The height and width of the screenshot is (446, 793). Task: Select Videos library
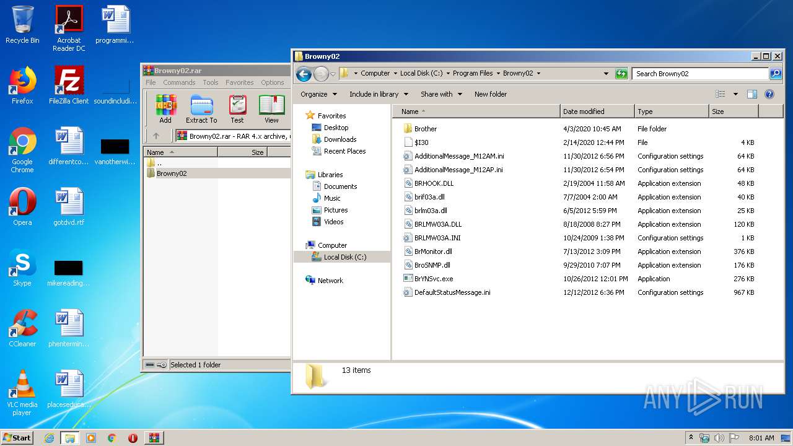point(333,222)
